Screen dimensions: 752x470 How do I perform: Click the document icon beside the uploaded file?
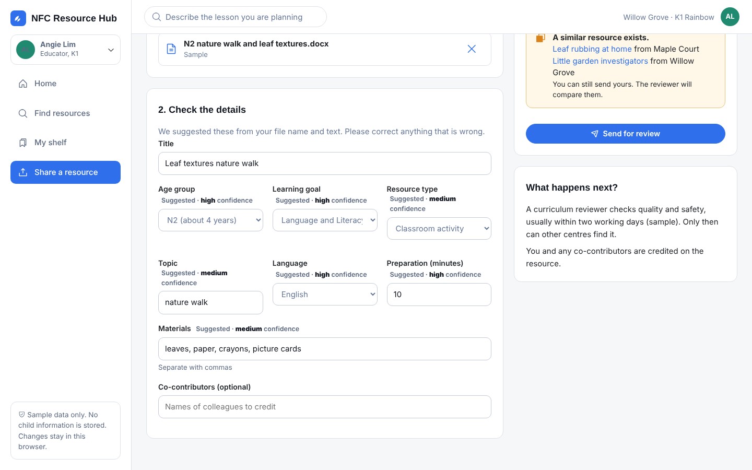(171, 49)
